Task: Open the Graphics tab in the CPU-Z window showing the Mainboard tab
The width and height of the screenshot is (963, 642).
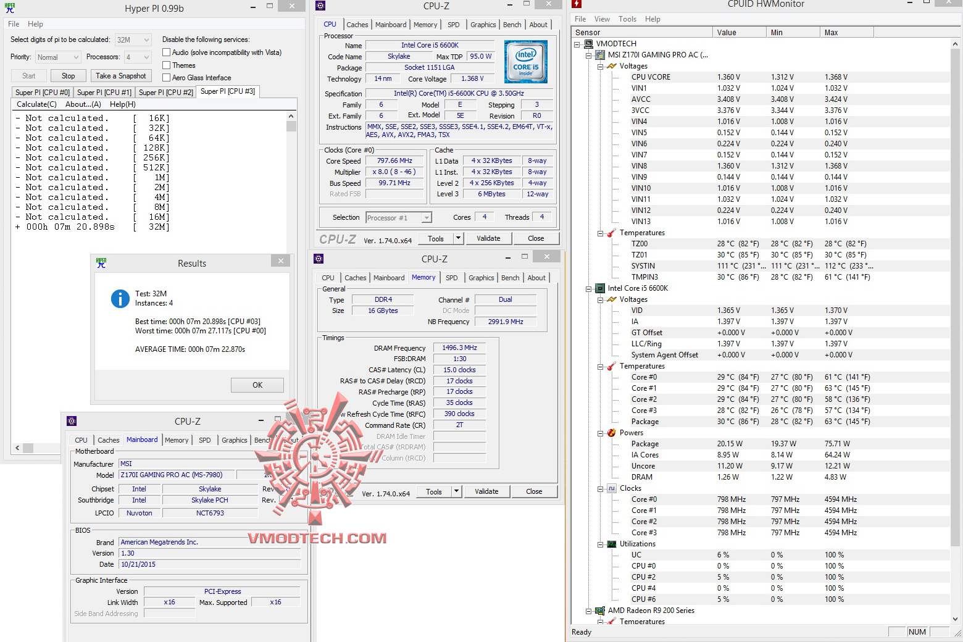Action: click(x=235, y=440)
